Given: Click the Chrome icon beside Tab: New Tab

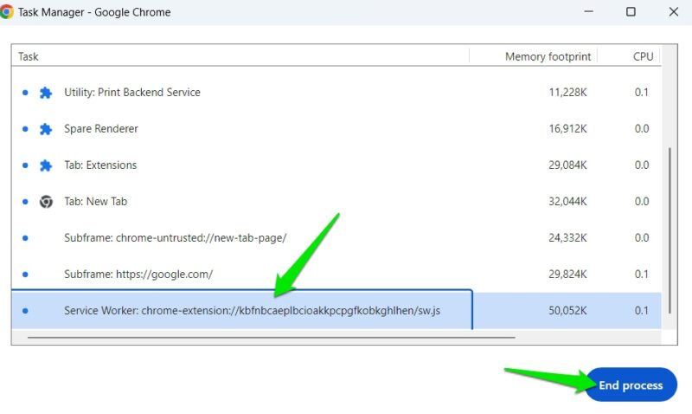Looking at the screenshot, I should click(x=46, y=202).
